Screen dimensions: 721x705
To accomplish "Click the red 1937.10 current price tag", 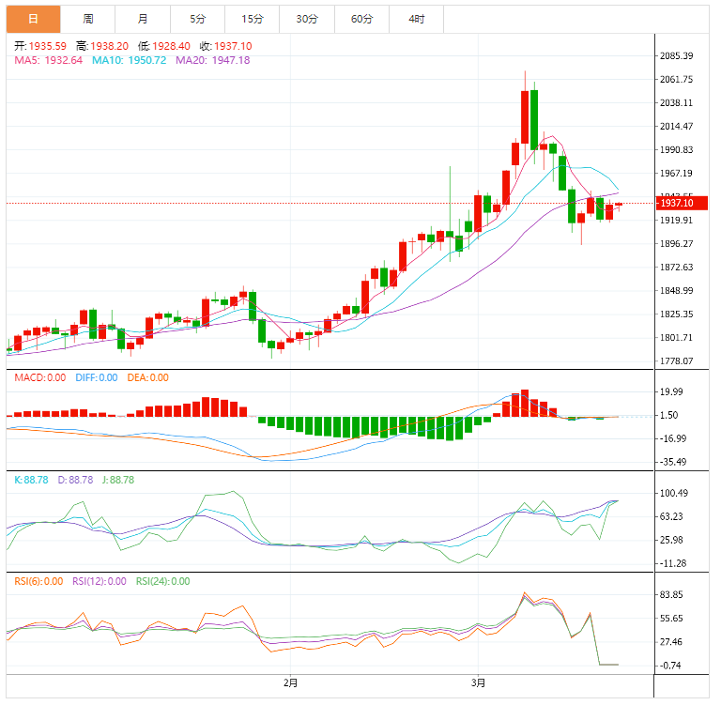I will (676, 203).
